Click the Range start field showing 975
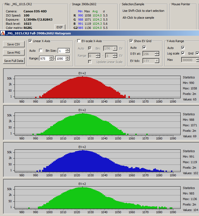This screenshot has width=199, height=216. tap(44, 58)
